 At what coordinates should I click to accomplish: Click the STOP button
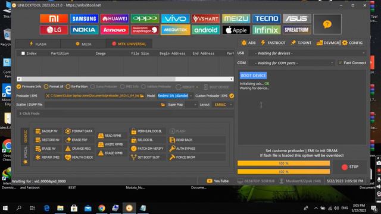[350, 167]
